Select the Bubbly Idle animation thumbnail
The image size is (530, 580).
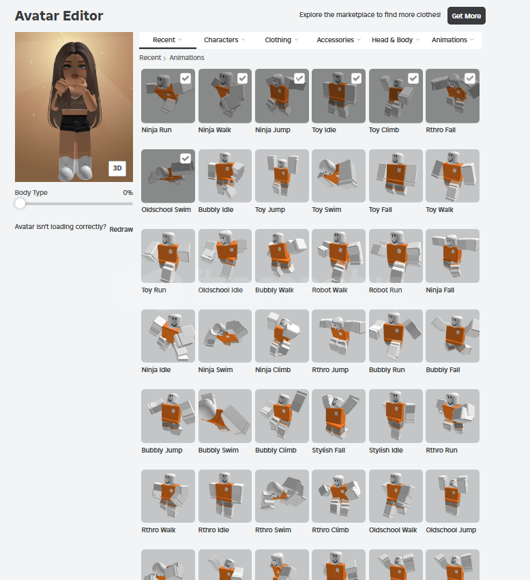[224, 176]
